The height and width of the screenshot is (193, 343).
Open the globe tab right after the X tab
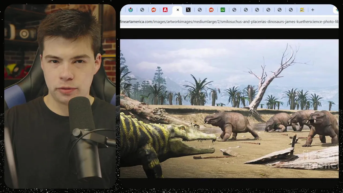200,10
